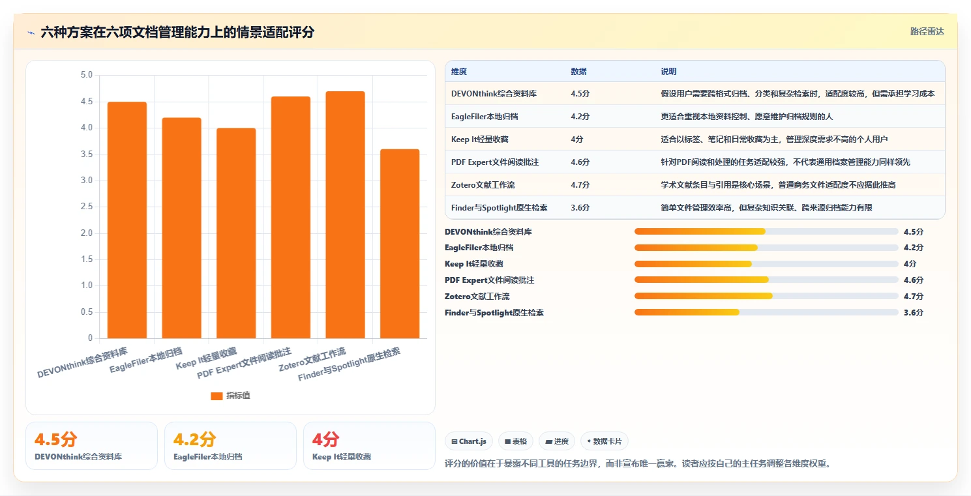
Task: Click the Keep It轻量收藏 progress bar
Action: point(766,264)
